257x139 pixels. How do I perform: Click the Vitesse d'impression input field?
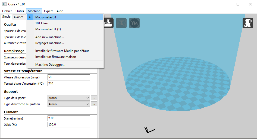(69, 77)
